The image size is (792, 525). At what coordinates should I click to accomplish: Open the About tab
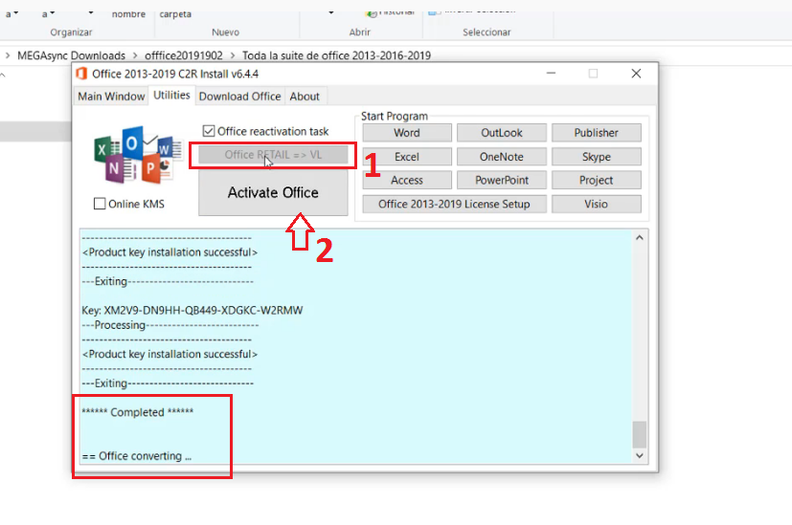point(305,97)
